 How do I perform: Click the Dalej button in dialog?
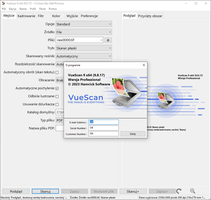coord(133,134)
